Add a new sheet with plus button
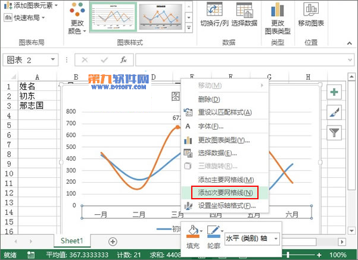 pos(113,242)
